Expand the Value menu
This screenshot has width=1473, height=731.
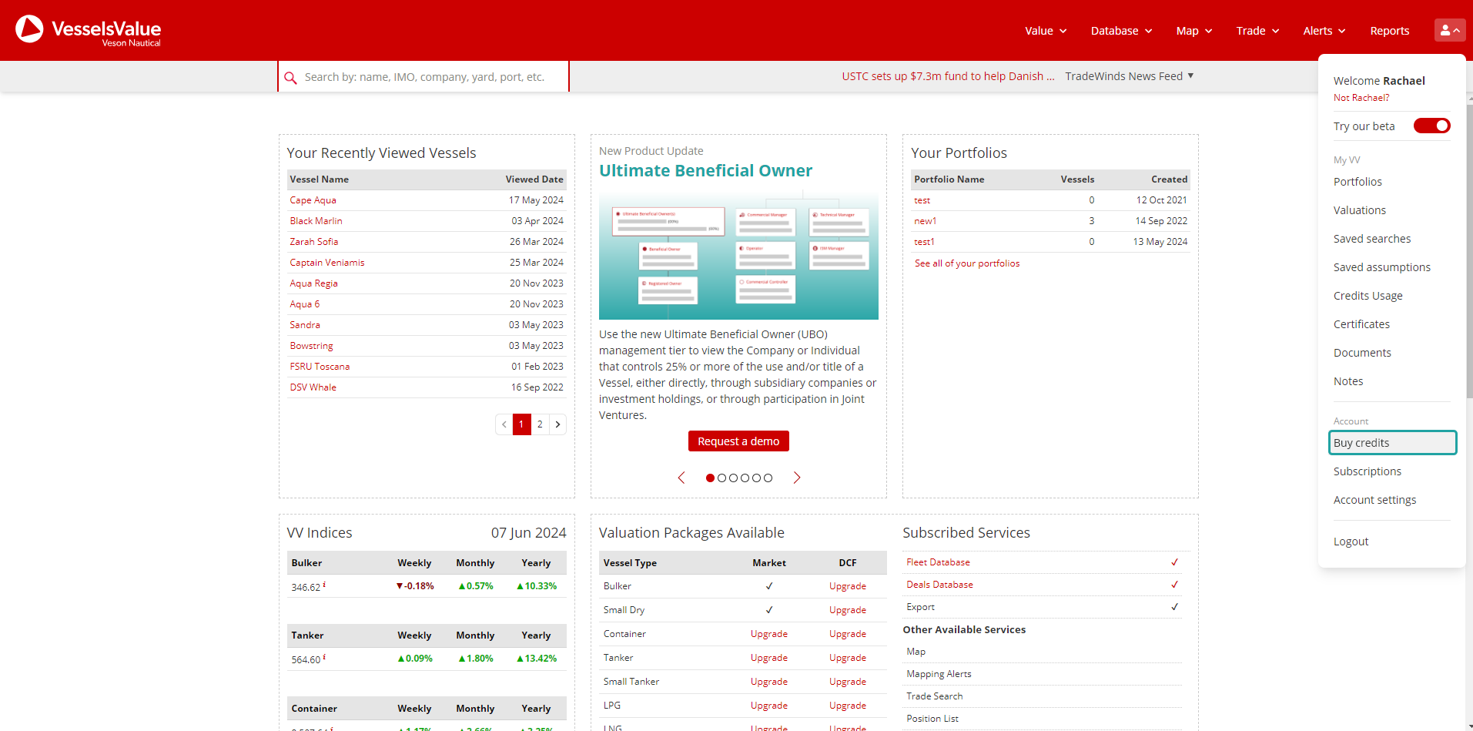coord(1046,31)
